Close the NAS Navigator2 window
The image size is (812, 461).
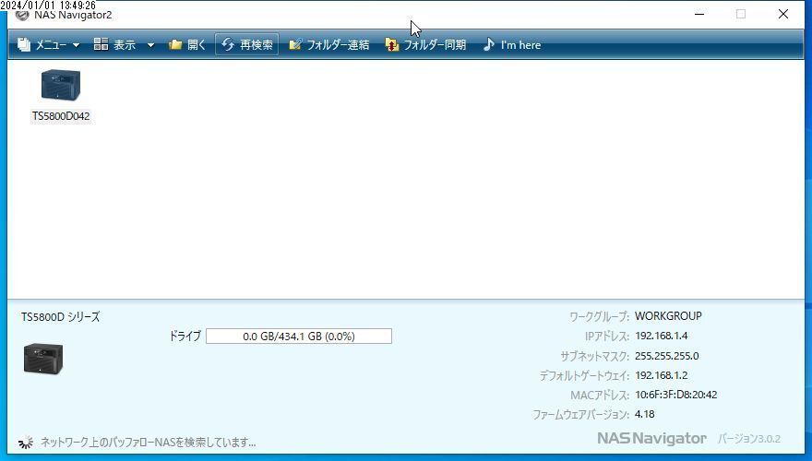pos(783,14)
